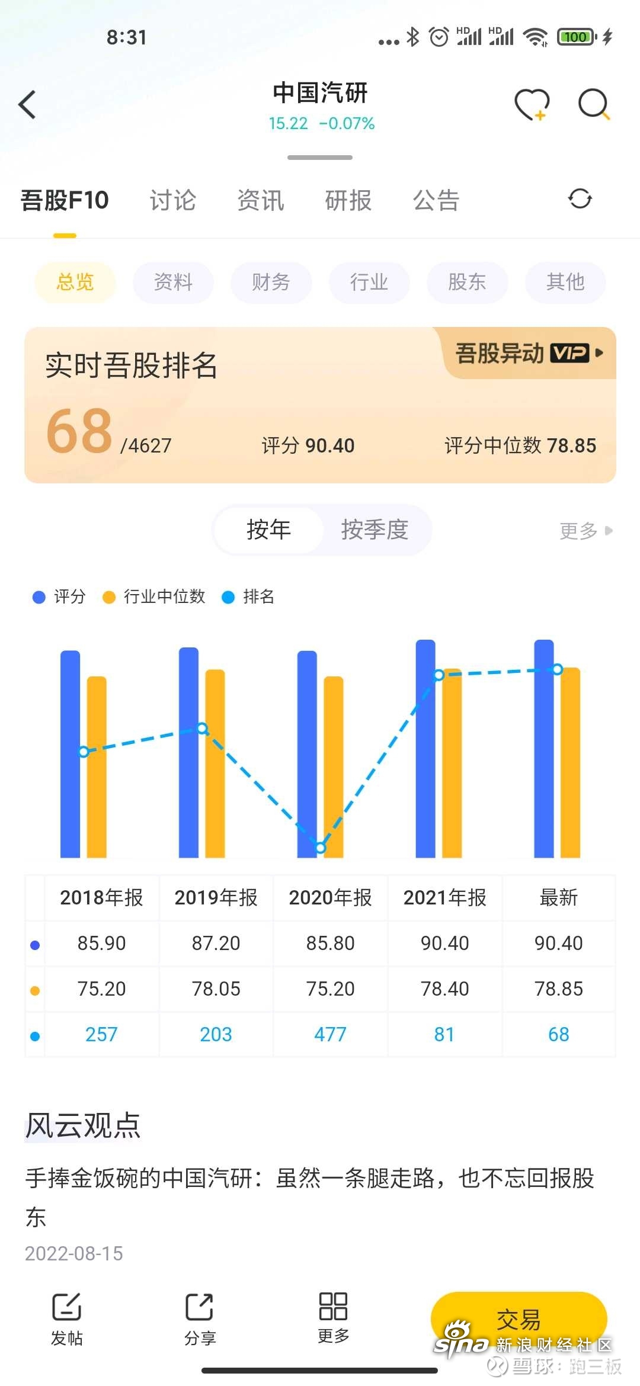Screen dimensions: 640x1386
Task: Switch to 讨论 tab
Action: coord(172,200)
